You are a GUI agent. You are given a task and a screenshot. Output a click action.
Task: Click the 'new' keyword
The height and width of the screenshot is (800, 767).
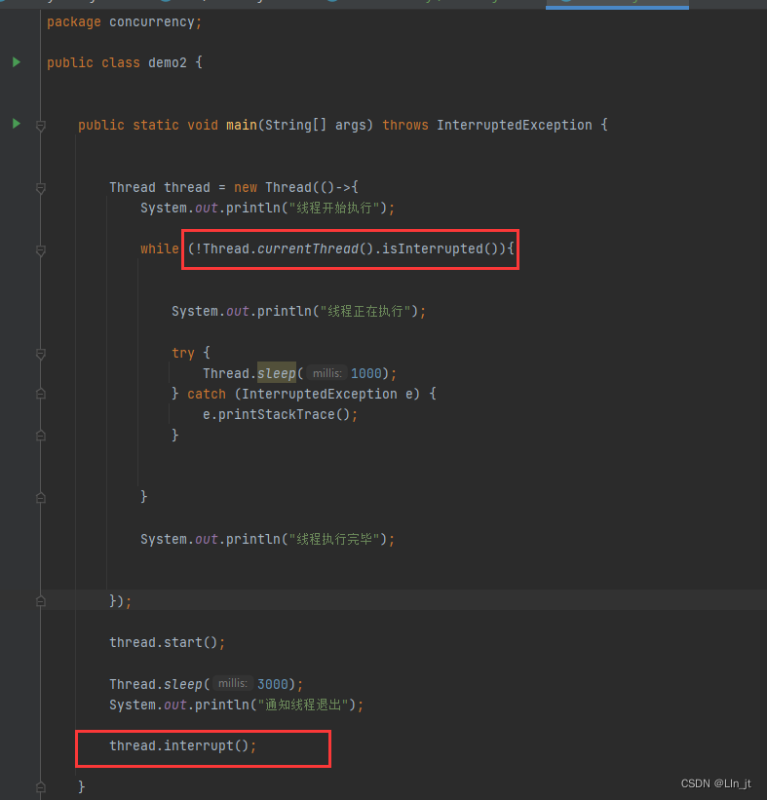(246, 187)
